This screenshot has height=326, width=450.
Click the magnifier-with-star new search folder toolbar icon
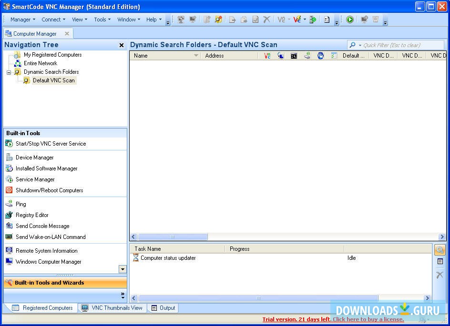[x=219, y=20]
